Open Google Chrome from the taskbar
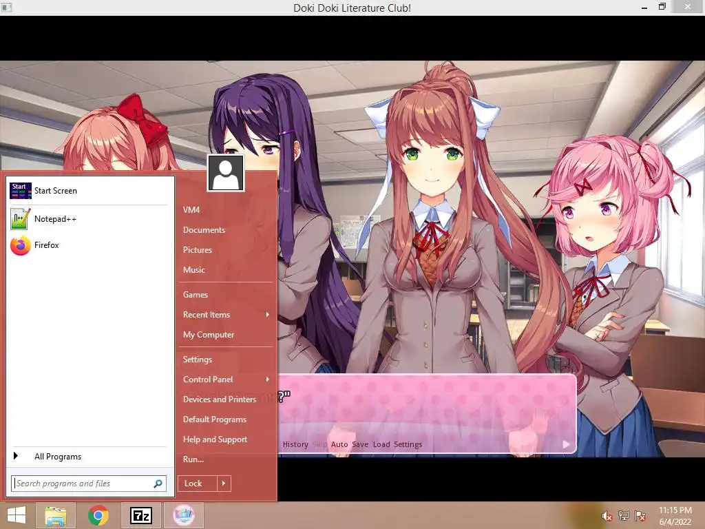The image size is (705, 529). point(98,515)
